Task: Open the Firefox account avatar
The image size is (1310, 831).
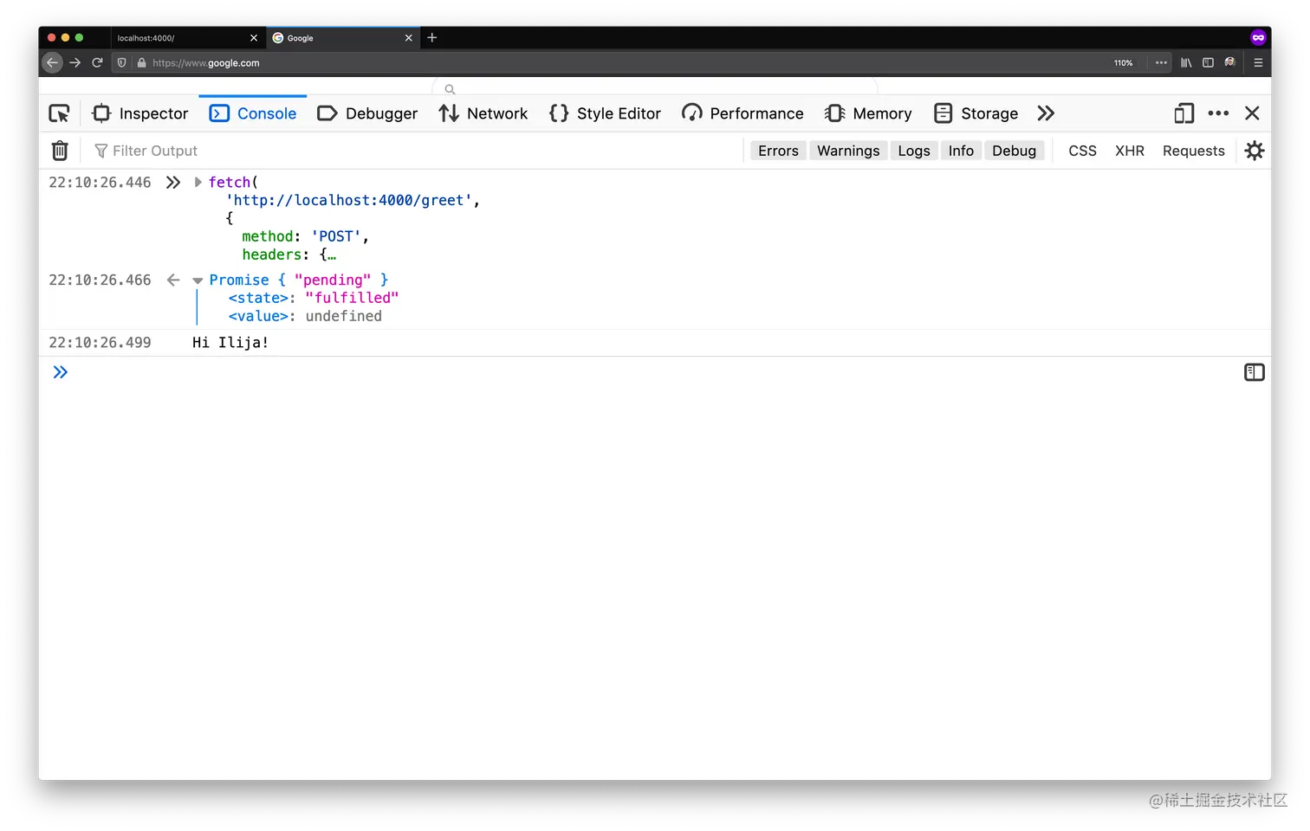Action: click(x=1229, y=62)
